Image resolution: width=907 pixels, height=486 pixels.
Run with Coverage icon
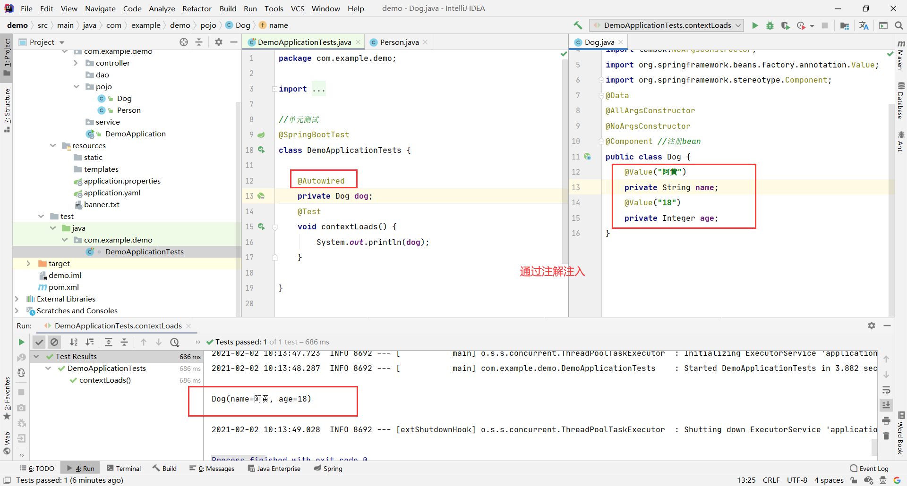tap(786, 25)
